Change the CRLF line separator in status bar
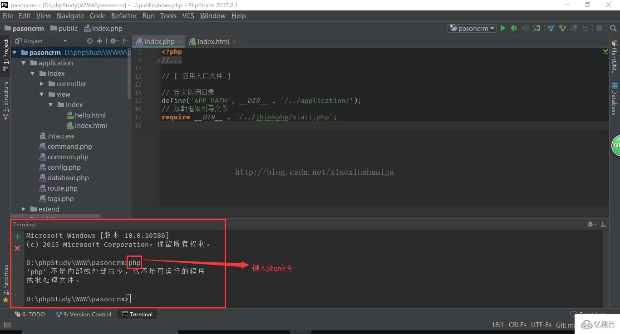The width and height of the screenshot is (620, 334). (x=517, y=325)
